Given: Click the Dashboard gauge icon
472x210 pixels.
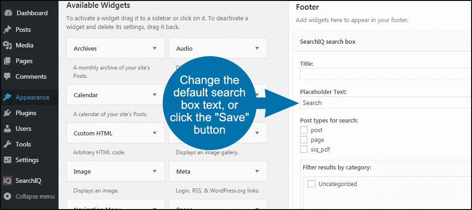Looking at the screenshot, I should 7,13.
